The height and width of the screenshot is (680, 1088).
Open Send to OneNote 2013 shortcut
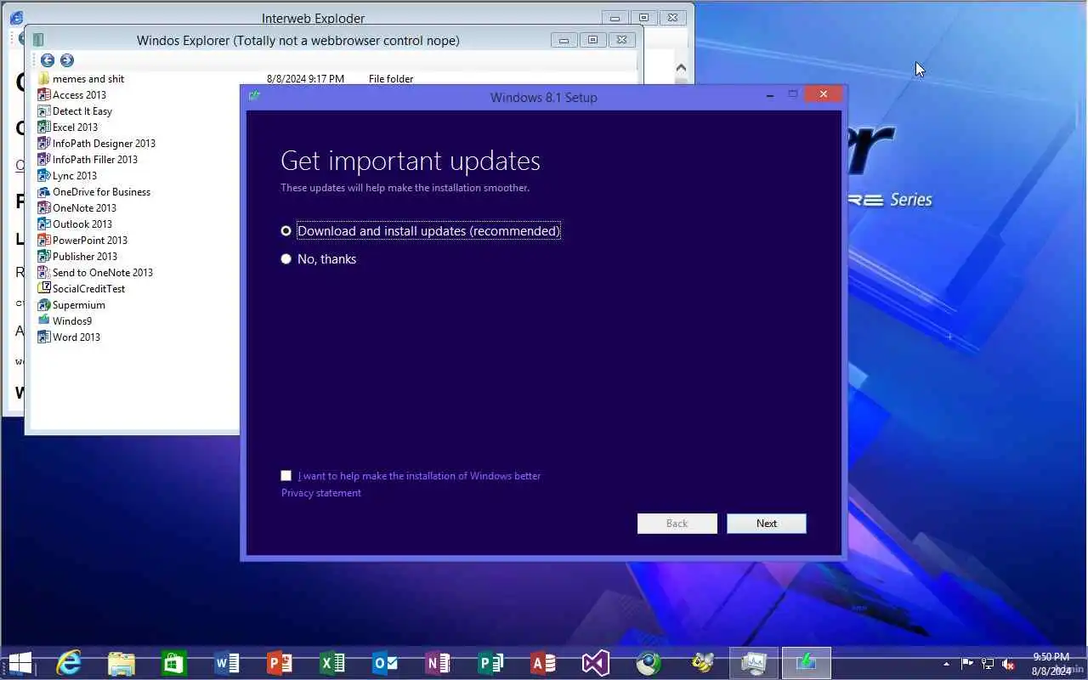(95, 273)
